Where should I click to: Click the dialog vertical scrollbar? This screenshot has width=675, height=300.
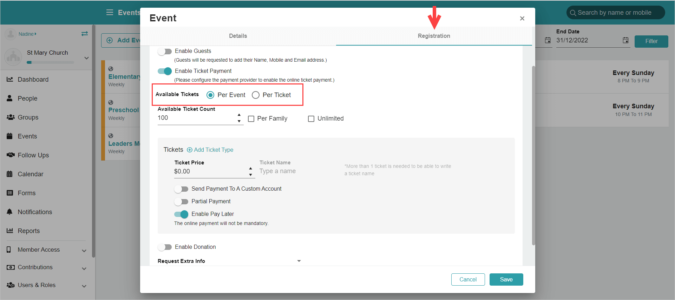533,155
